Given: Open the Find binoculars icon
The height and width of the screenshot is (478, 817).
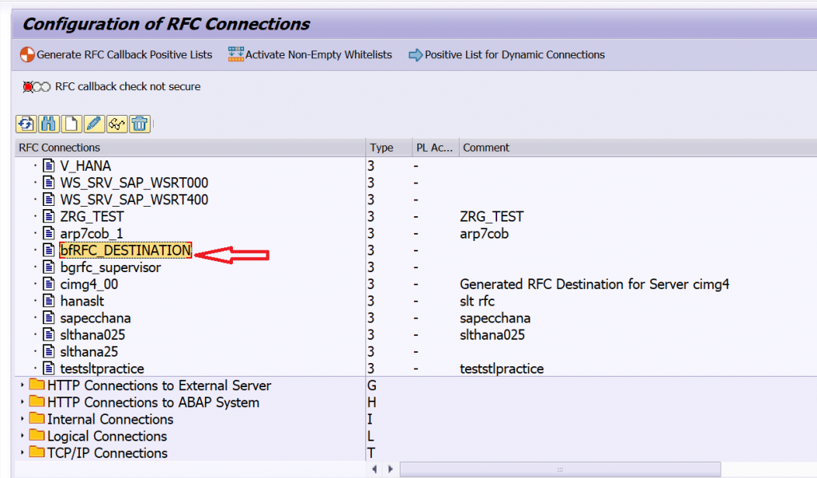Looking at the screenshot, I should (49, 124).
